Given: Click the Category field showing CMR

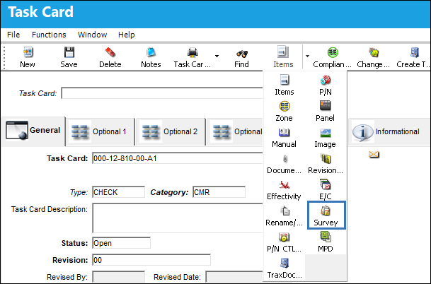Looking at the screenshot, I should [x=219, y=192].
